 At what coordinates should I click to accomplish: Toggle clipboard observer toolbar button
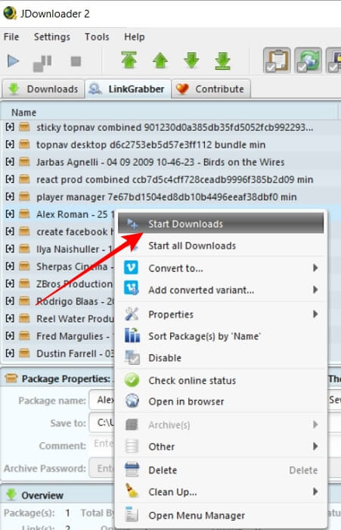point(277,61)
